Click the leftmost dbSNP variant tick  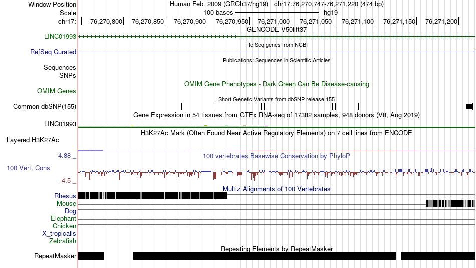[x=181, y=106]
